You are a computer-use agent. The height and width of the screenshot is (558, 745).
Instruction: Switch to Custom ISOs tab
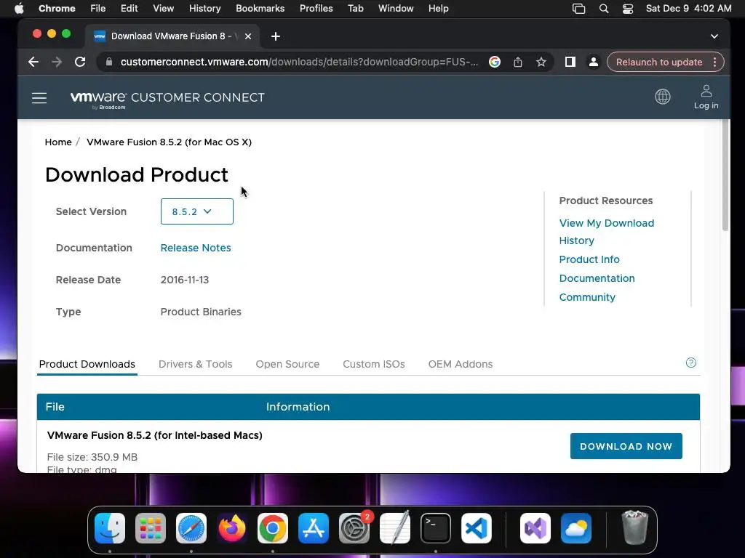pos(374,365)
